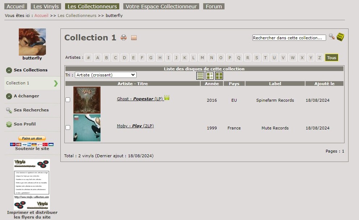Screen dimensions: 359x220
Task: Click the magnifier icon beside Ses Recherches
Action: 9,110
